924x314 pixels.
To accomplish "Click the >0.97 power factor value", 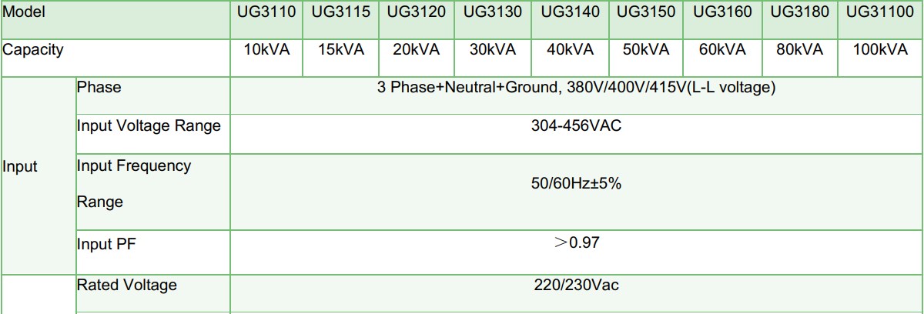I will point(576,242).
